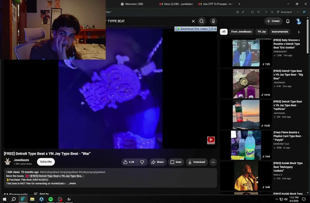310x203 pixels.
Task: Subscribe to Jewelbeats
Action: point(46,162)
